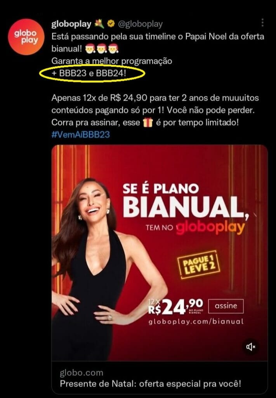Screen dimensions: 276x398
Task: Click the Santa Claus emojis
Action: click(101, 49)
